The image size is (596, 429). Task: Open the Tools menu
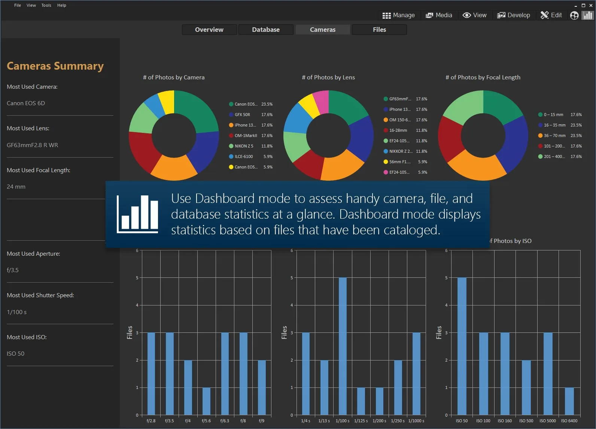click(x=46, y=5)
